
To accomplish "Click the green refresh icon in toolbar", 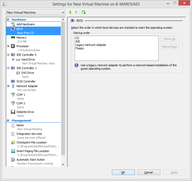I will pos(83,12).
